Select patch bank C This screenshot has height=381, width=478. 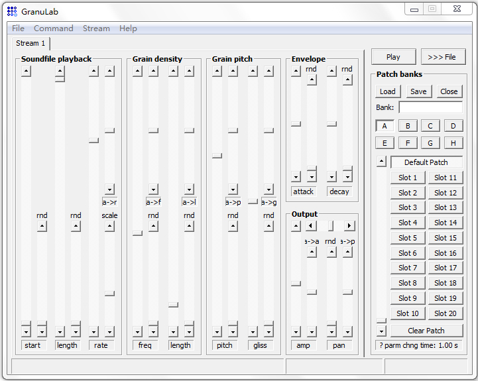(x=430, y=126)
